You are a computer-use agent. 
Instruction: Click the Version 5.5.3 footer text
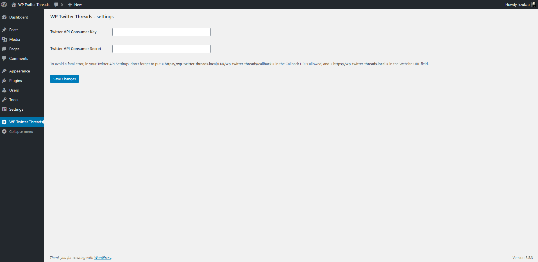(523, 258)
